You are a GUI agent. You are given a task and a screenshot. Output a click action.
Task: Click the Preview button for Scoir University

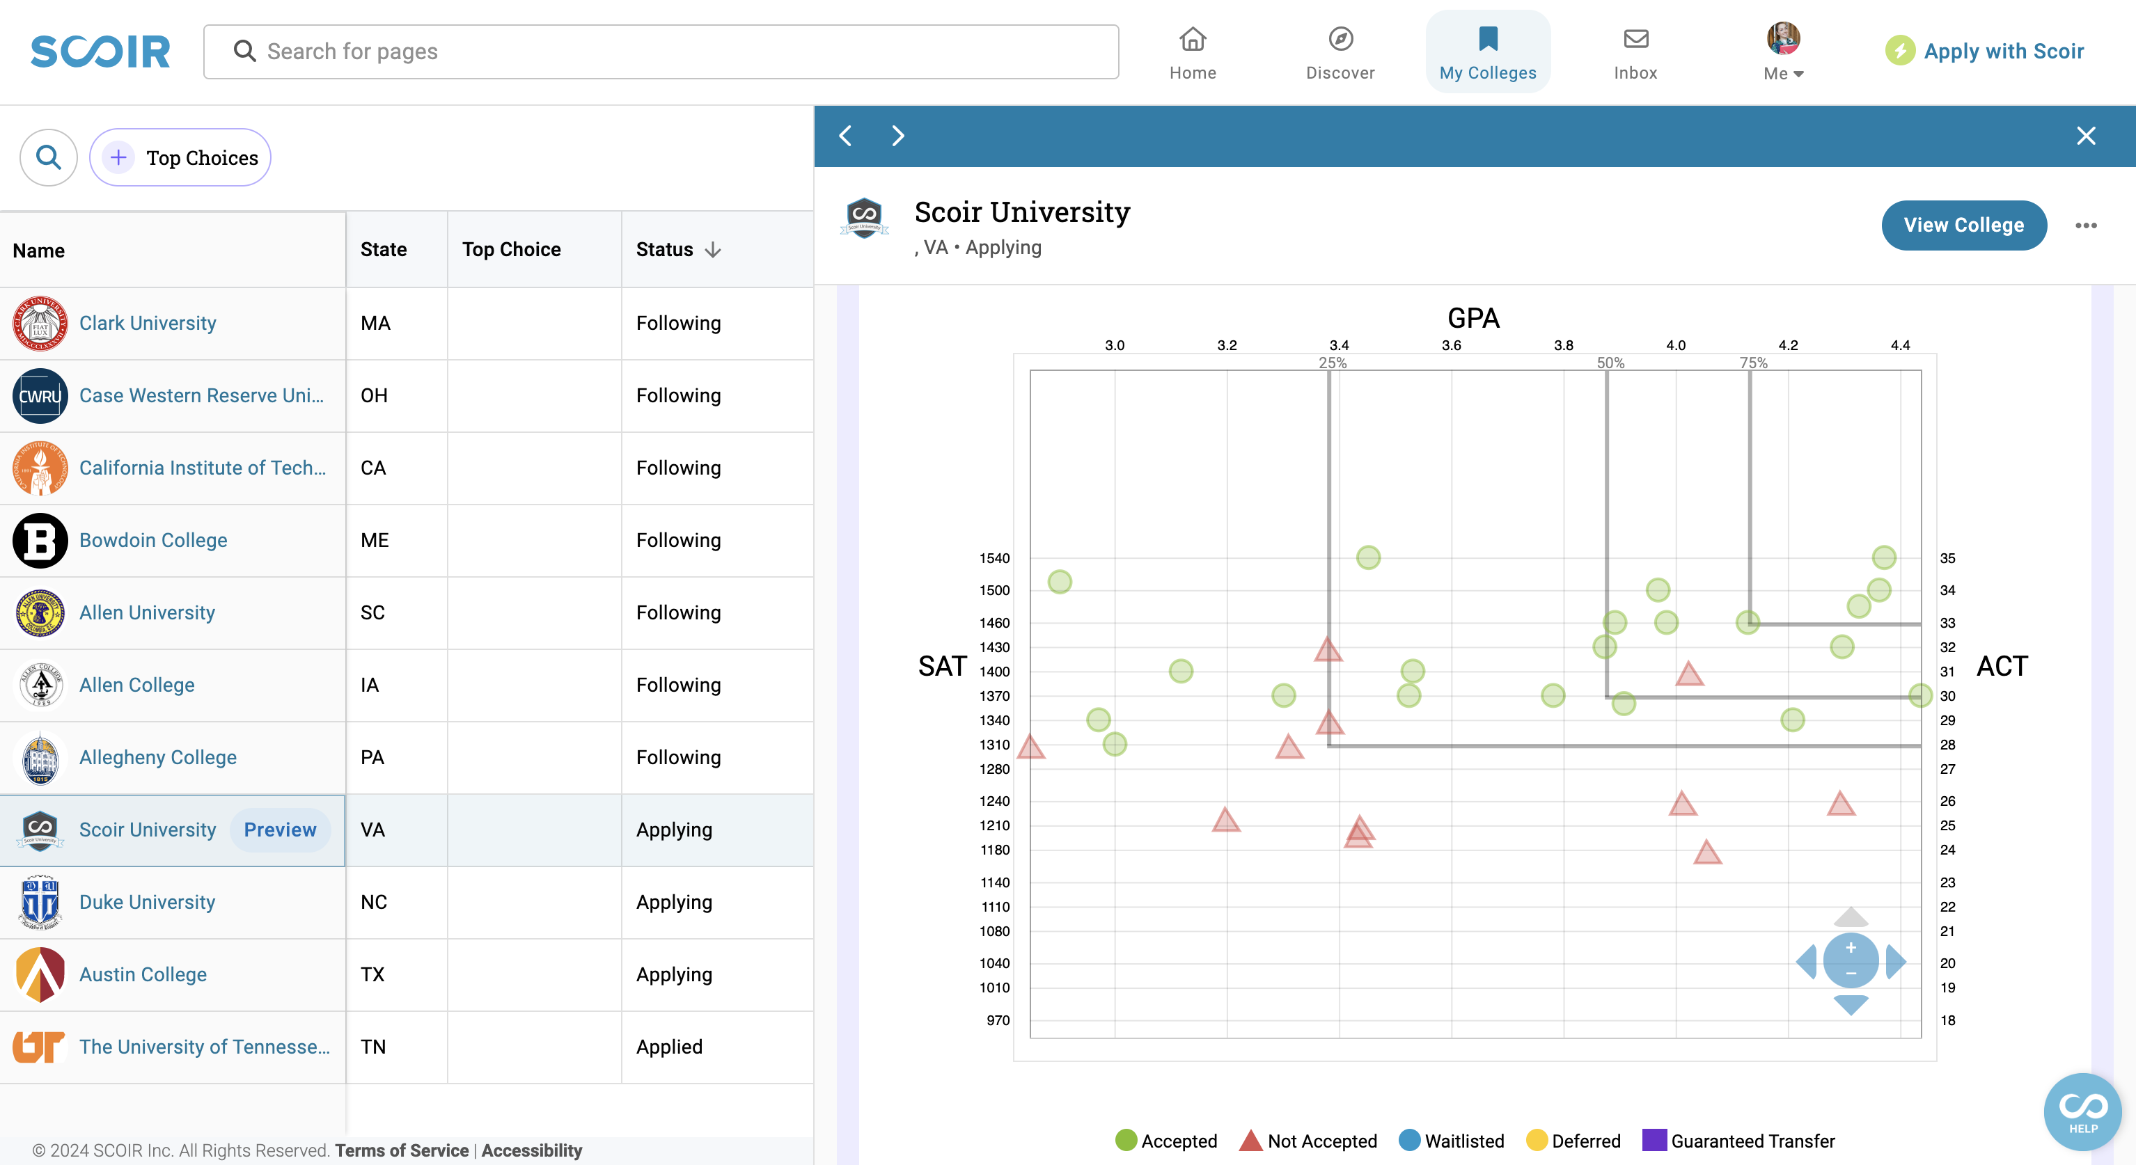coord(281,830)
